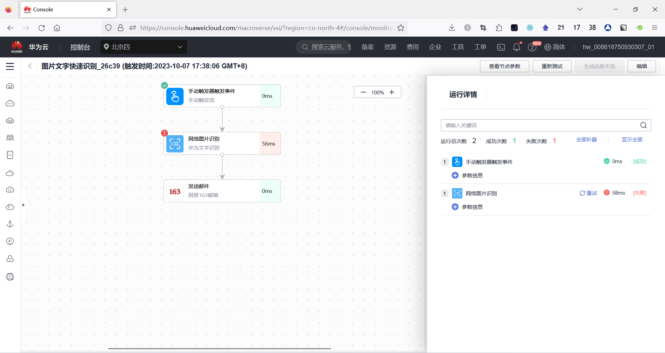Click 查看节点参数 button
Image resolution: width=665 pixels, height=353 pixels.
pos(505,66)
